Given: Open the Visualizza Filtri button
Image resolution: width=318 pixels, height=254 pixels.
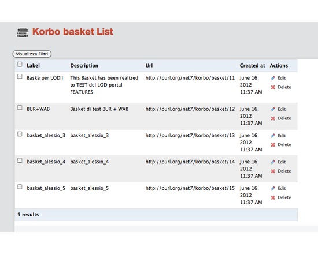Looking at the screenshot, I should click(x=32, y=54).
